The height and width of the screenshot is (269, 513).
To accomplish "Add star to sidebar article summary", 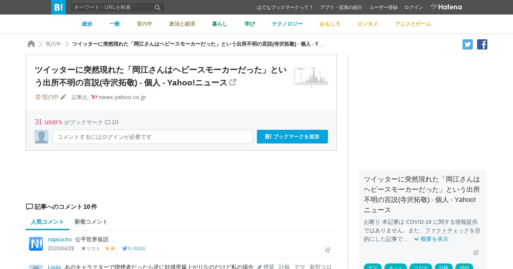I will (476, 252).
